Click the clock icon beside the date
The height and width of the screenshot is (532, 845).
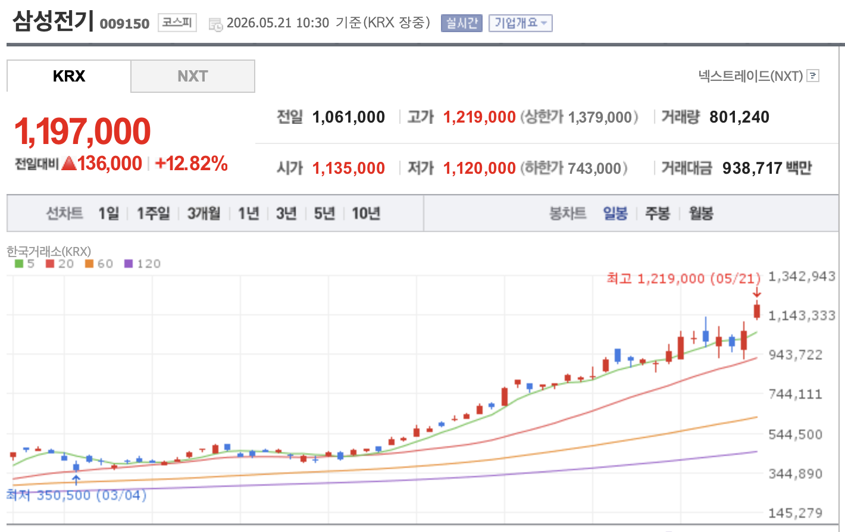pos(216,24)
